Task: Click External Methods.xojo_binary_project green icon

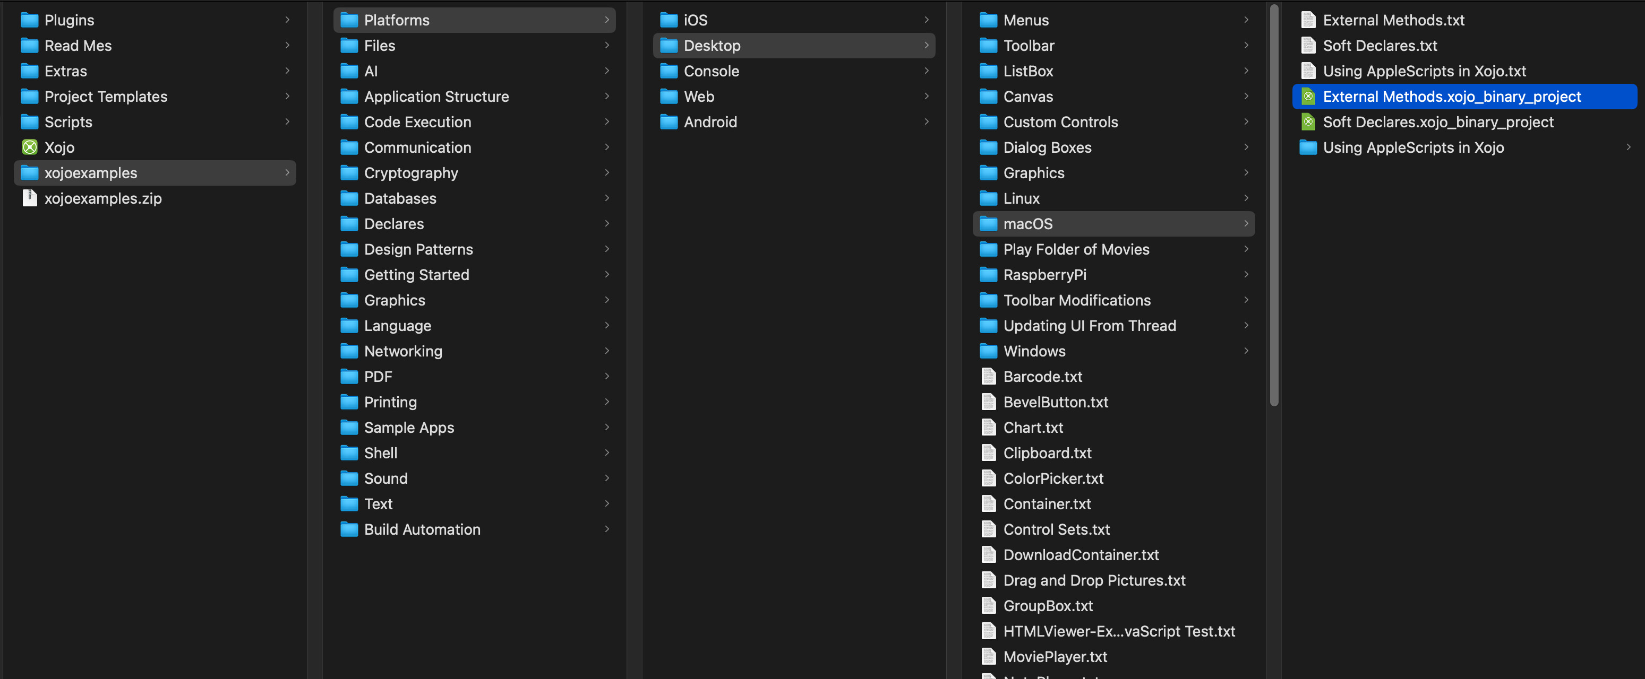Action: (1308, 97)
